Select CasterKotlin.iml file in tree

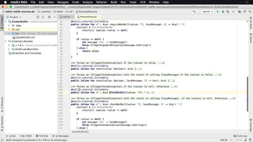[25, 37]
